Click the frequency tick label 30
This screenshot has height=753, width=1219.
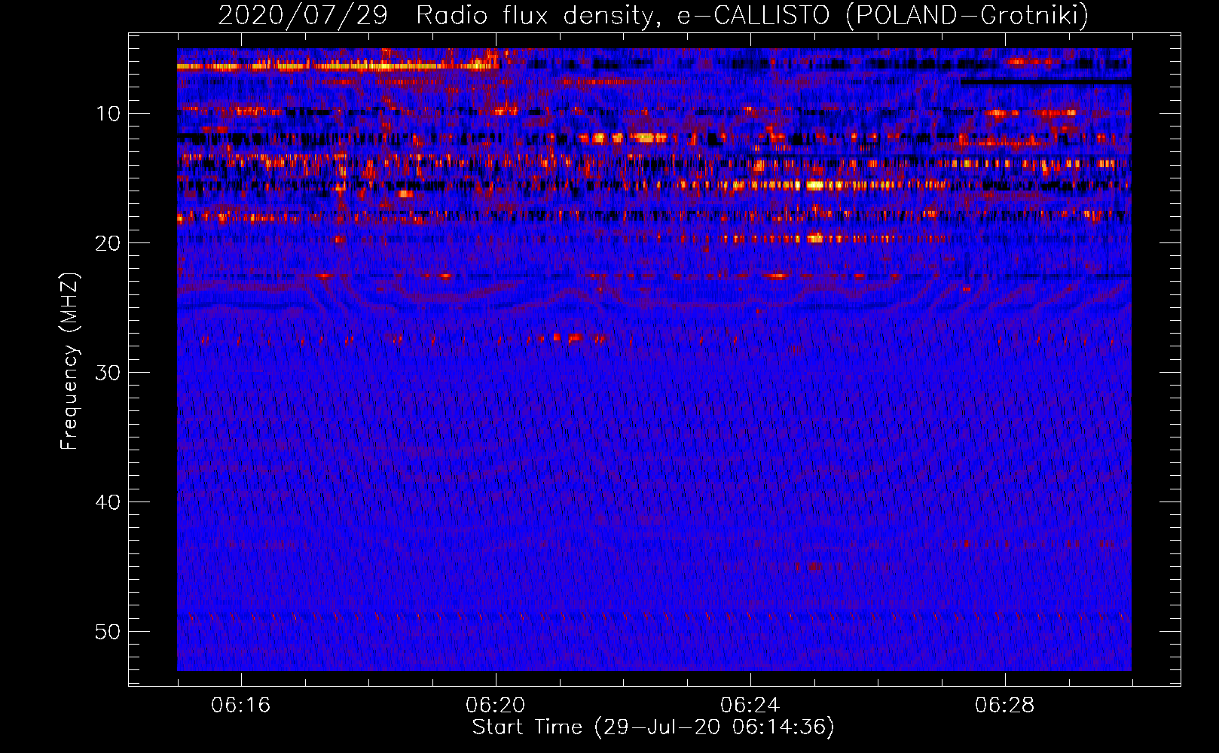click(x=108, y=373)
